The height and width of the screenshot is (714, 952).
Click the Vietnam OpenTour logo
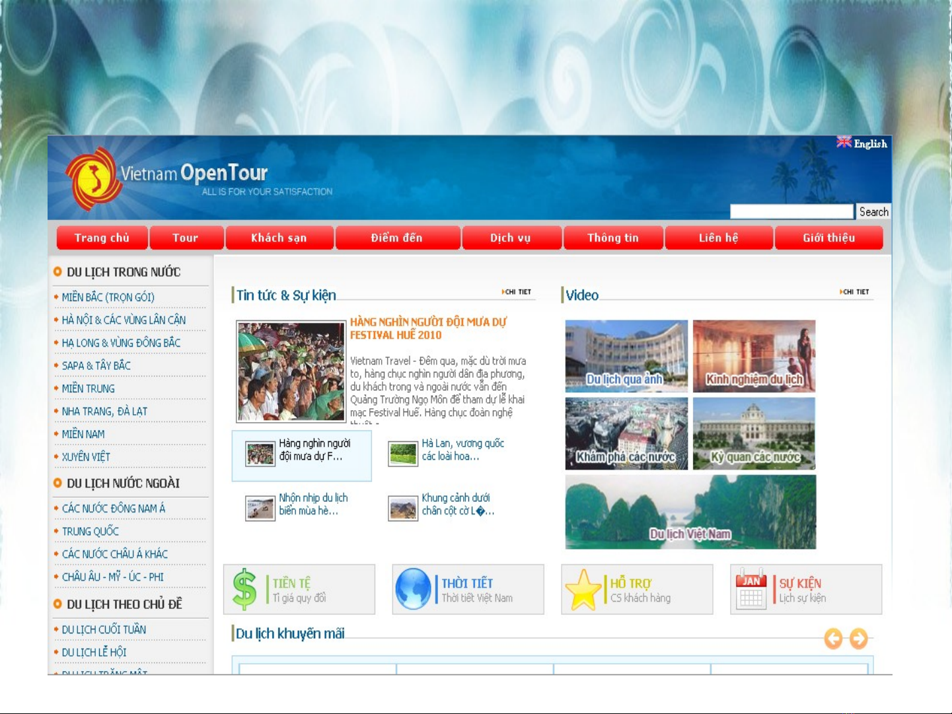point(96,178)
